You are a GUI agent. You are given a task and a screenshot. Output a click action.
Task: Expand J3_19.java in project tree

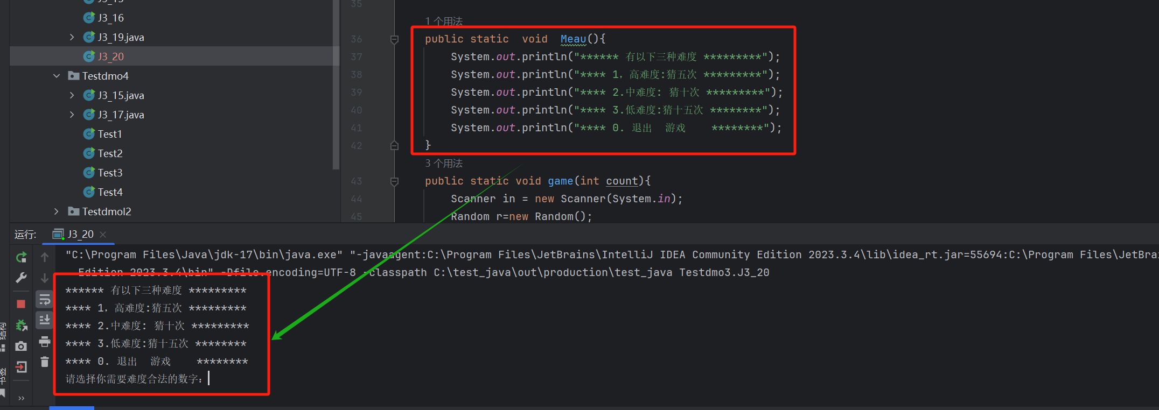click(72, 37)
